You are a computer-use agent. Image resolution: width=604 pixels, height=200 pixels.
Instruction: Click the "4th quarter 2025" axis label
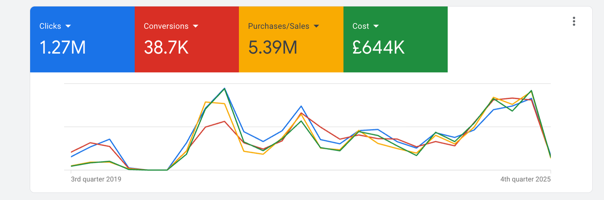tap(525, 179)
